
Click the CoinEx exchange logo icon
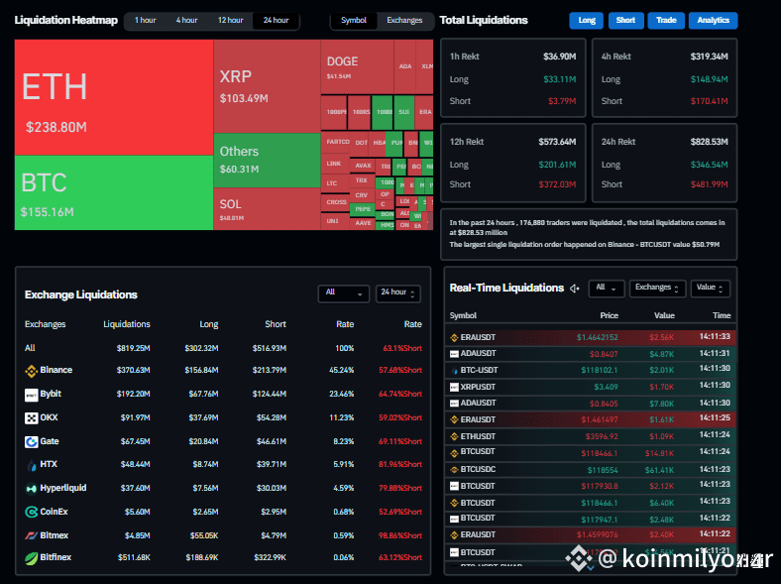(x=32, y=512)
